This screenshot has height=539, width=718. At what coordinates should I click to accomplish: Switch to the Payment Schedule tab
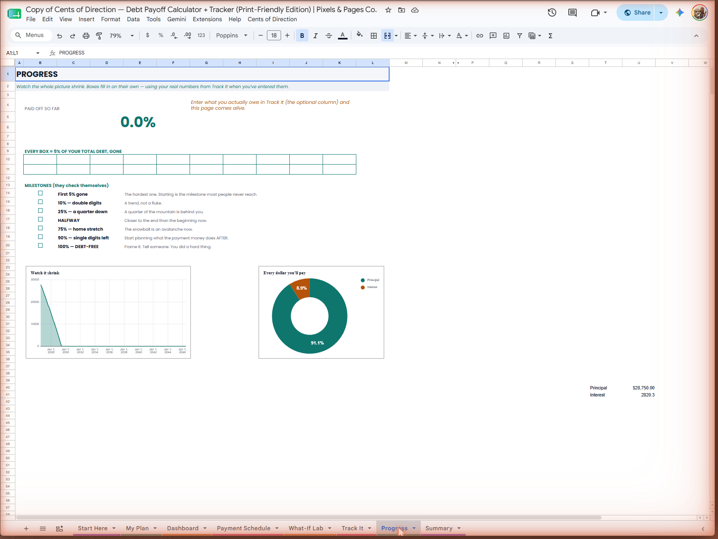point(244,529)
